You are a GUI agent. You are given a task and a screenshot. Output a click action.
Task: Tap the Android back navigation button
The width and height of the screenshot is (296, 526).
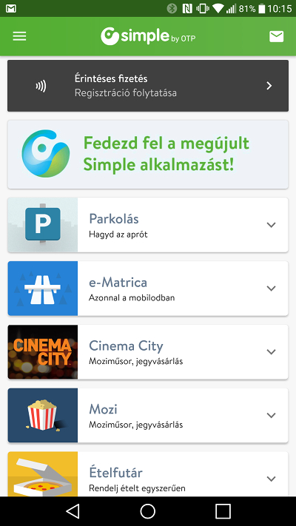point(73,511)
